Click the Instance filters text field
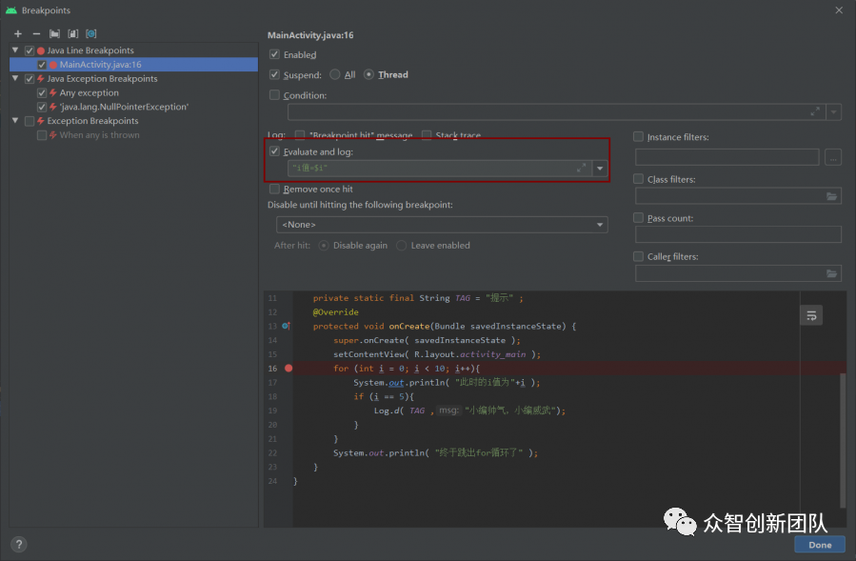 click(727, 157)
